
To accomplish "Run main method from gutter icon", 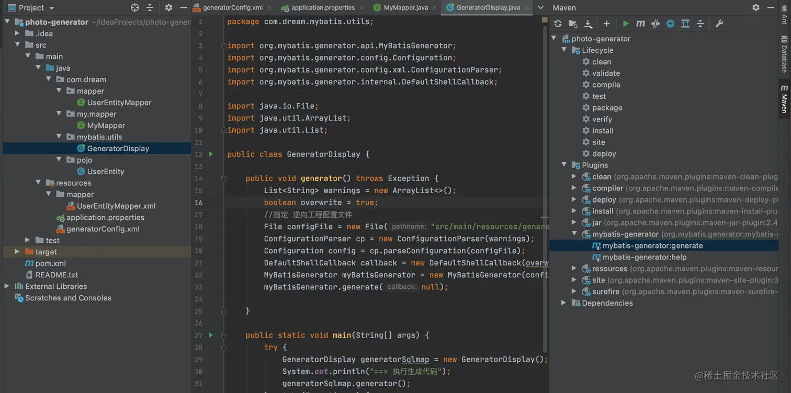I will pos(211,335).
